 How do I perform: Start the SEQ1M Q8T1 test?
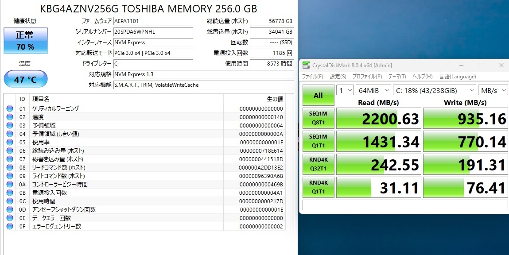(x=318, y=118)
